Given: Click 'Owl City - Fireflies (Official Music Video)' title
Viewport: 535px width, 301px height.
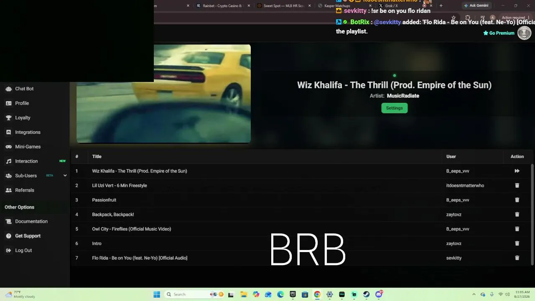Looking at the screenshot, I should [132, 229].
